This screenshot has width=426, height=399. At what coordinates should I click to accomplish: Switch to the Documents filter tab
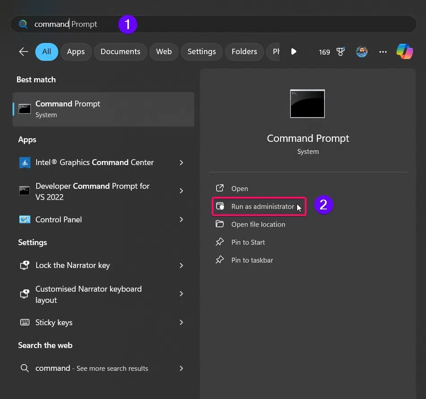tap(120, 51)
